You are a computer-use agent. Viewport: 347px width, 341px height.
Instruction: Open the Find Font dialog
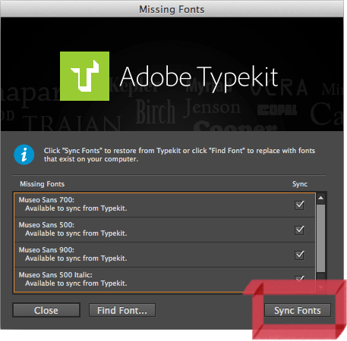pyautogui.click(x=122, y=310)
